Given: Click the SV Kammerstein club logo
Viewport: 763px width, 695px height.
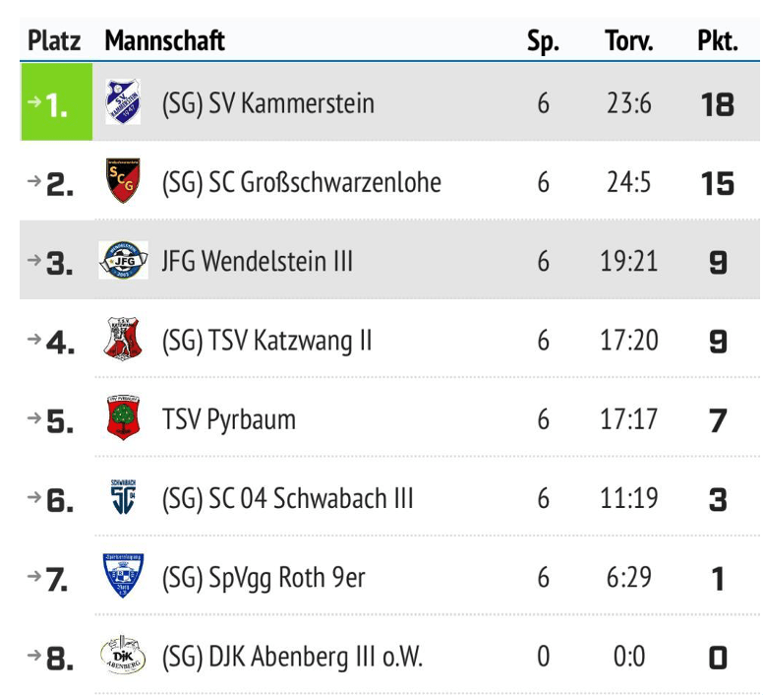Looking at the screenshot, I should pyautogui.click(x=124, y=102).
